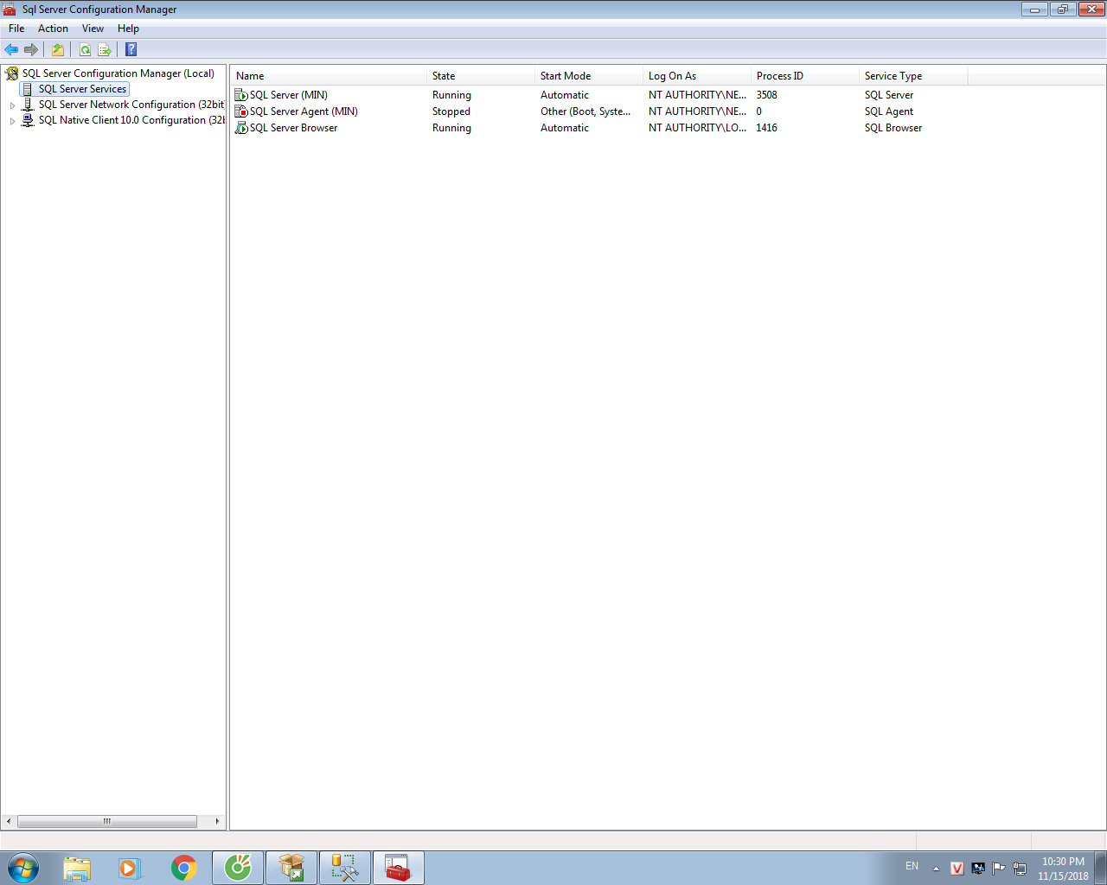Expand SQL Server Network Configuration node
This screenshot has width=1107, height=885.
click(x=12, y=105)
